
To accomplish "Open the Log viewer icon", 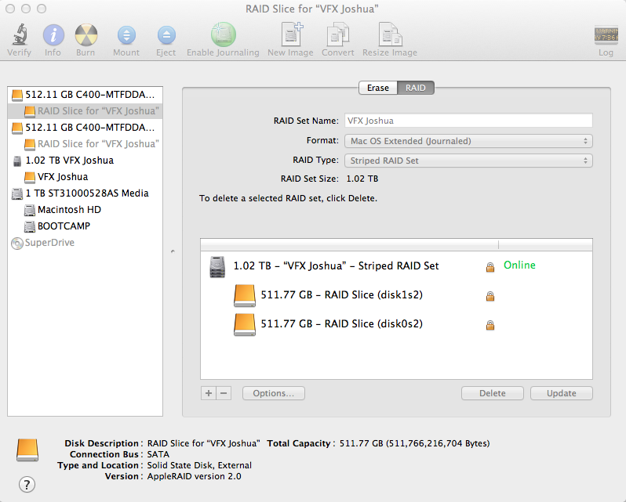I will 606,34.
